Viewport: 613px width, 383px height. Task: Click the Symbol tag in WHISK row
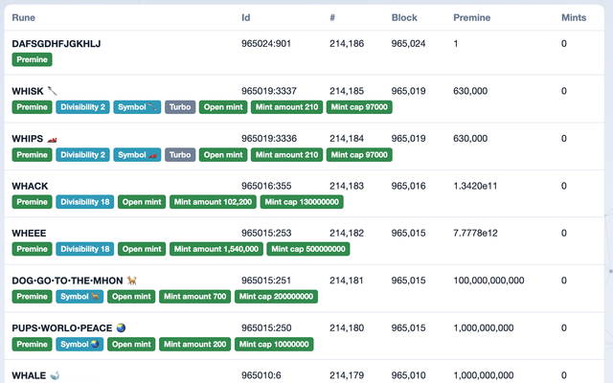click(x=137, y=107)
